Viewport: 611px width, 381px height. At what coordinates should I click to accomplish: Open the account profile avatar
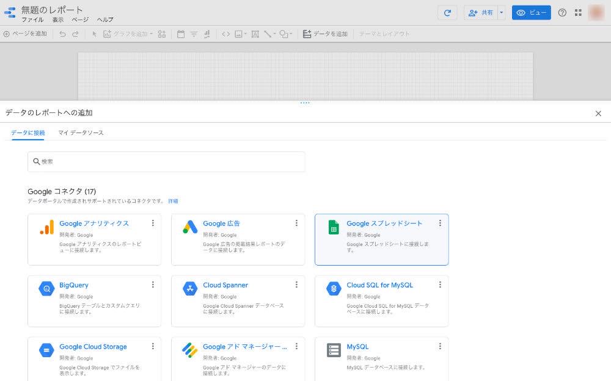point(596,13)
